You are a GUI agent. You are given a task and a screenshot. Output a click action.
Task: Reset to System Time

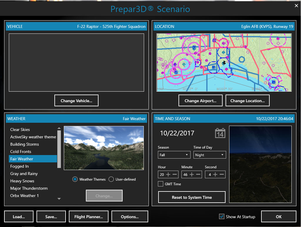coord(191,197)
